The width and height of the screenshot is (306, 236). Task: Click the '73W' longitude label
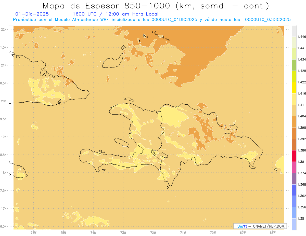point(123,233)
